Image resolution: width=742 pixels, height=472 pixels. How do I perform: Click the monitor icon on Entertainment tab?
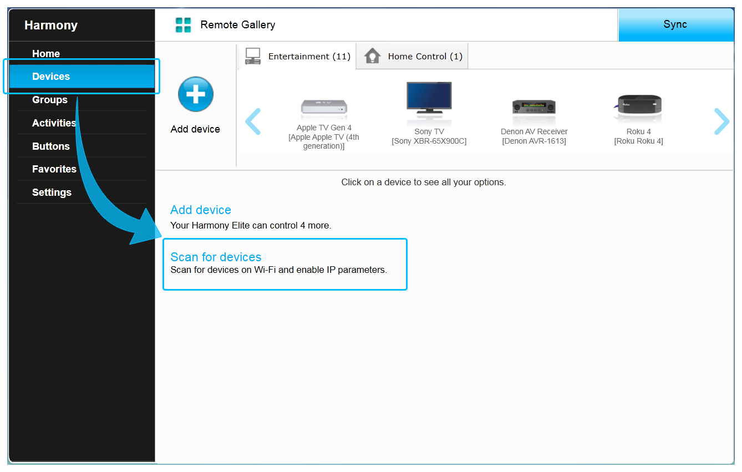253,55
